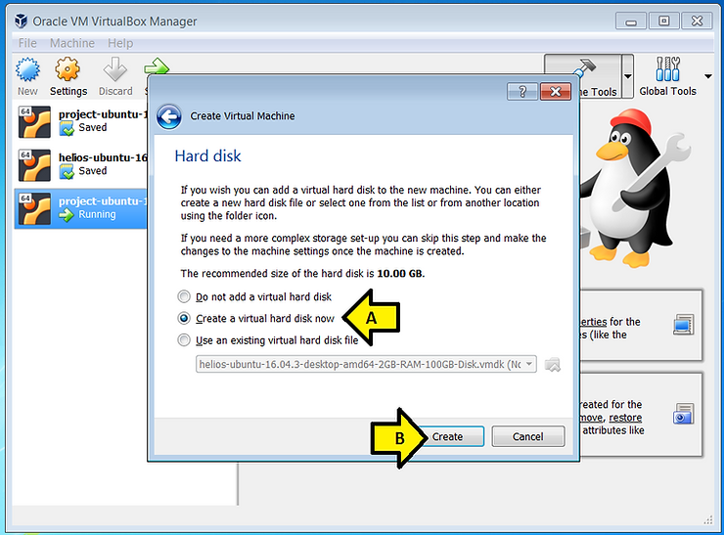Click the '10.00 GB' recommended size text
This screenshot has width=724, height=535.
point(399,273)
